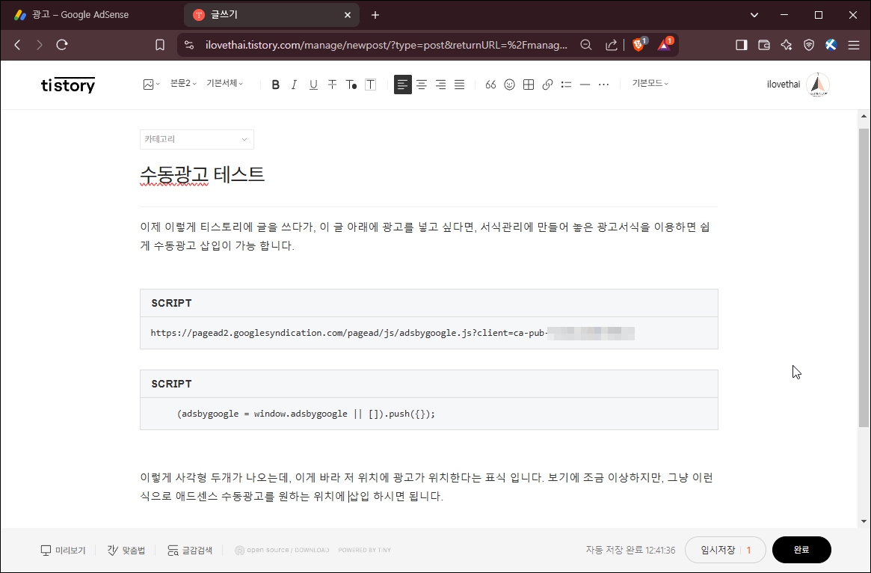Click the post title 수동광고 테스트
The width and height of the screenshot is (871, 573).
(x=202, y=174)
